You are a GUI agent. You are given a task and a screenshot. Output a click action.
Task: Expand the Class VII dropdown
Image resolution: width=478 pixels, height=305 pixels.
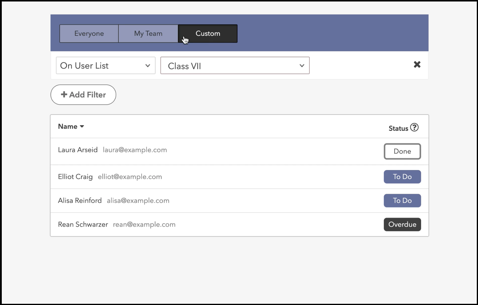(235, 66)
